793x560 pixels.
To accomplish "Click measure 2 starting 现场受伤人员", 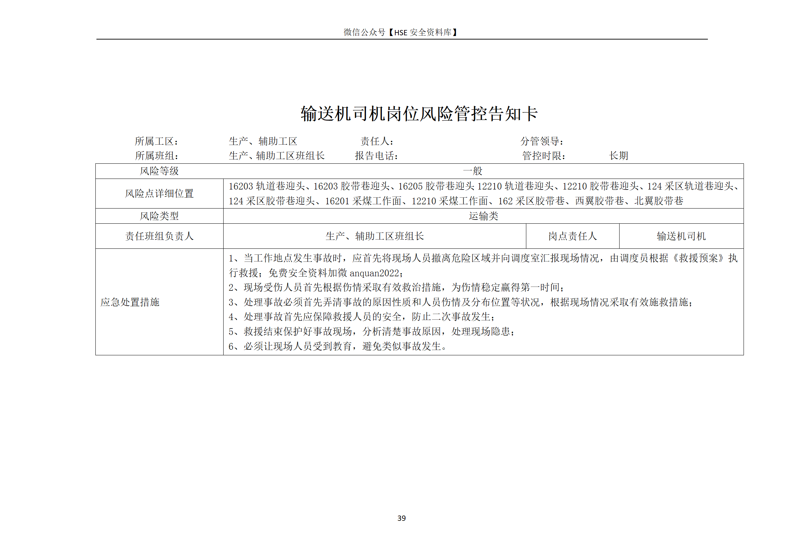I will tap(396, 287).
